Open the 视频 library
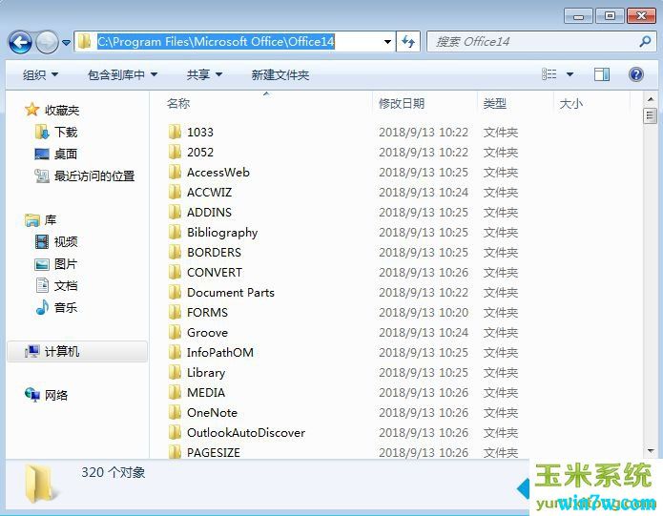The width and height of the screenshot is (663, 516). pos(66,241)
